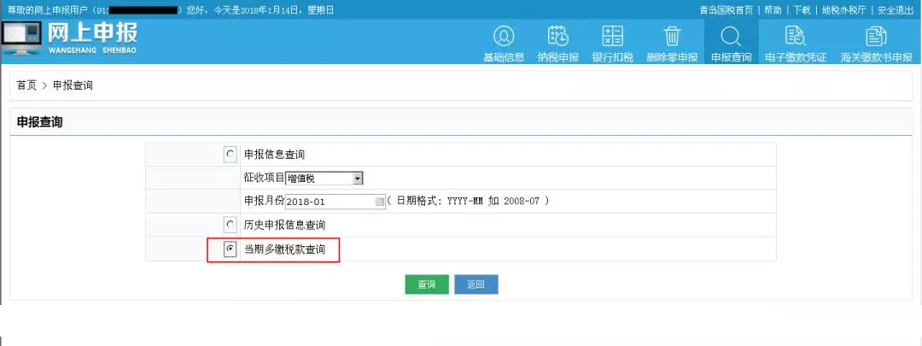Click the 删除零申报 trash icon

point(672,37)
